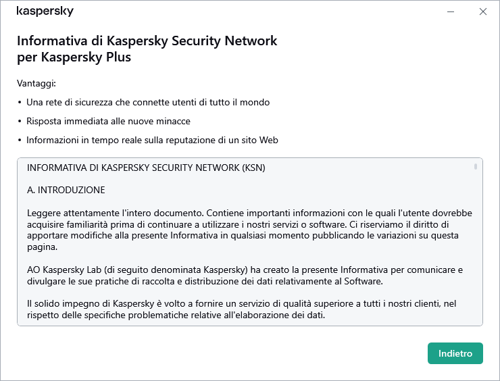Minimize the Kaspersky installer window
The width and height of the screenshot is (500, 381).
point(451,11)
